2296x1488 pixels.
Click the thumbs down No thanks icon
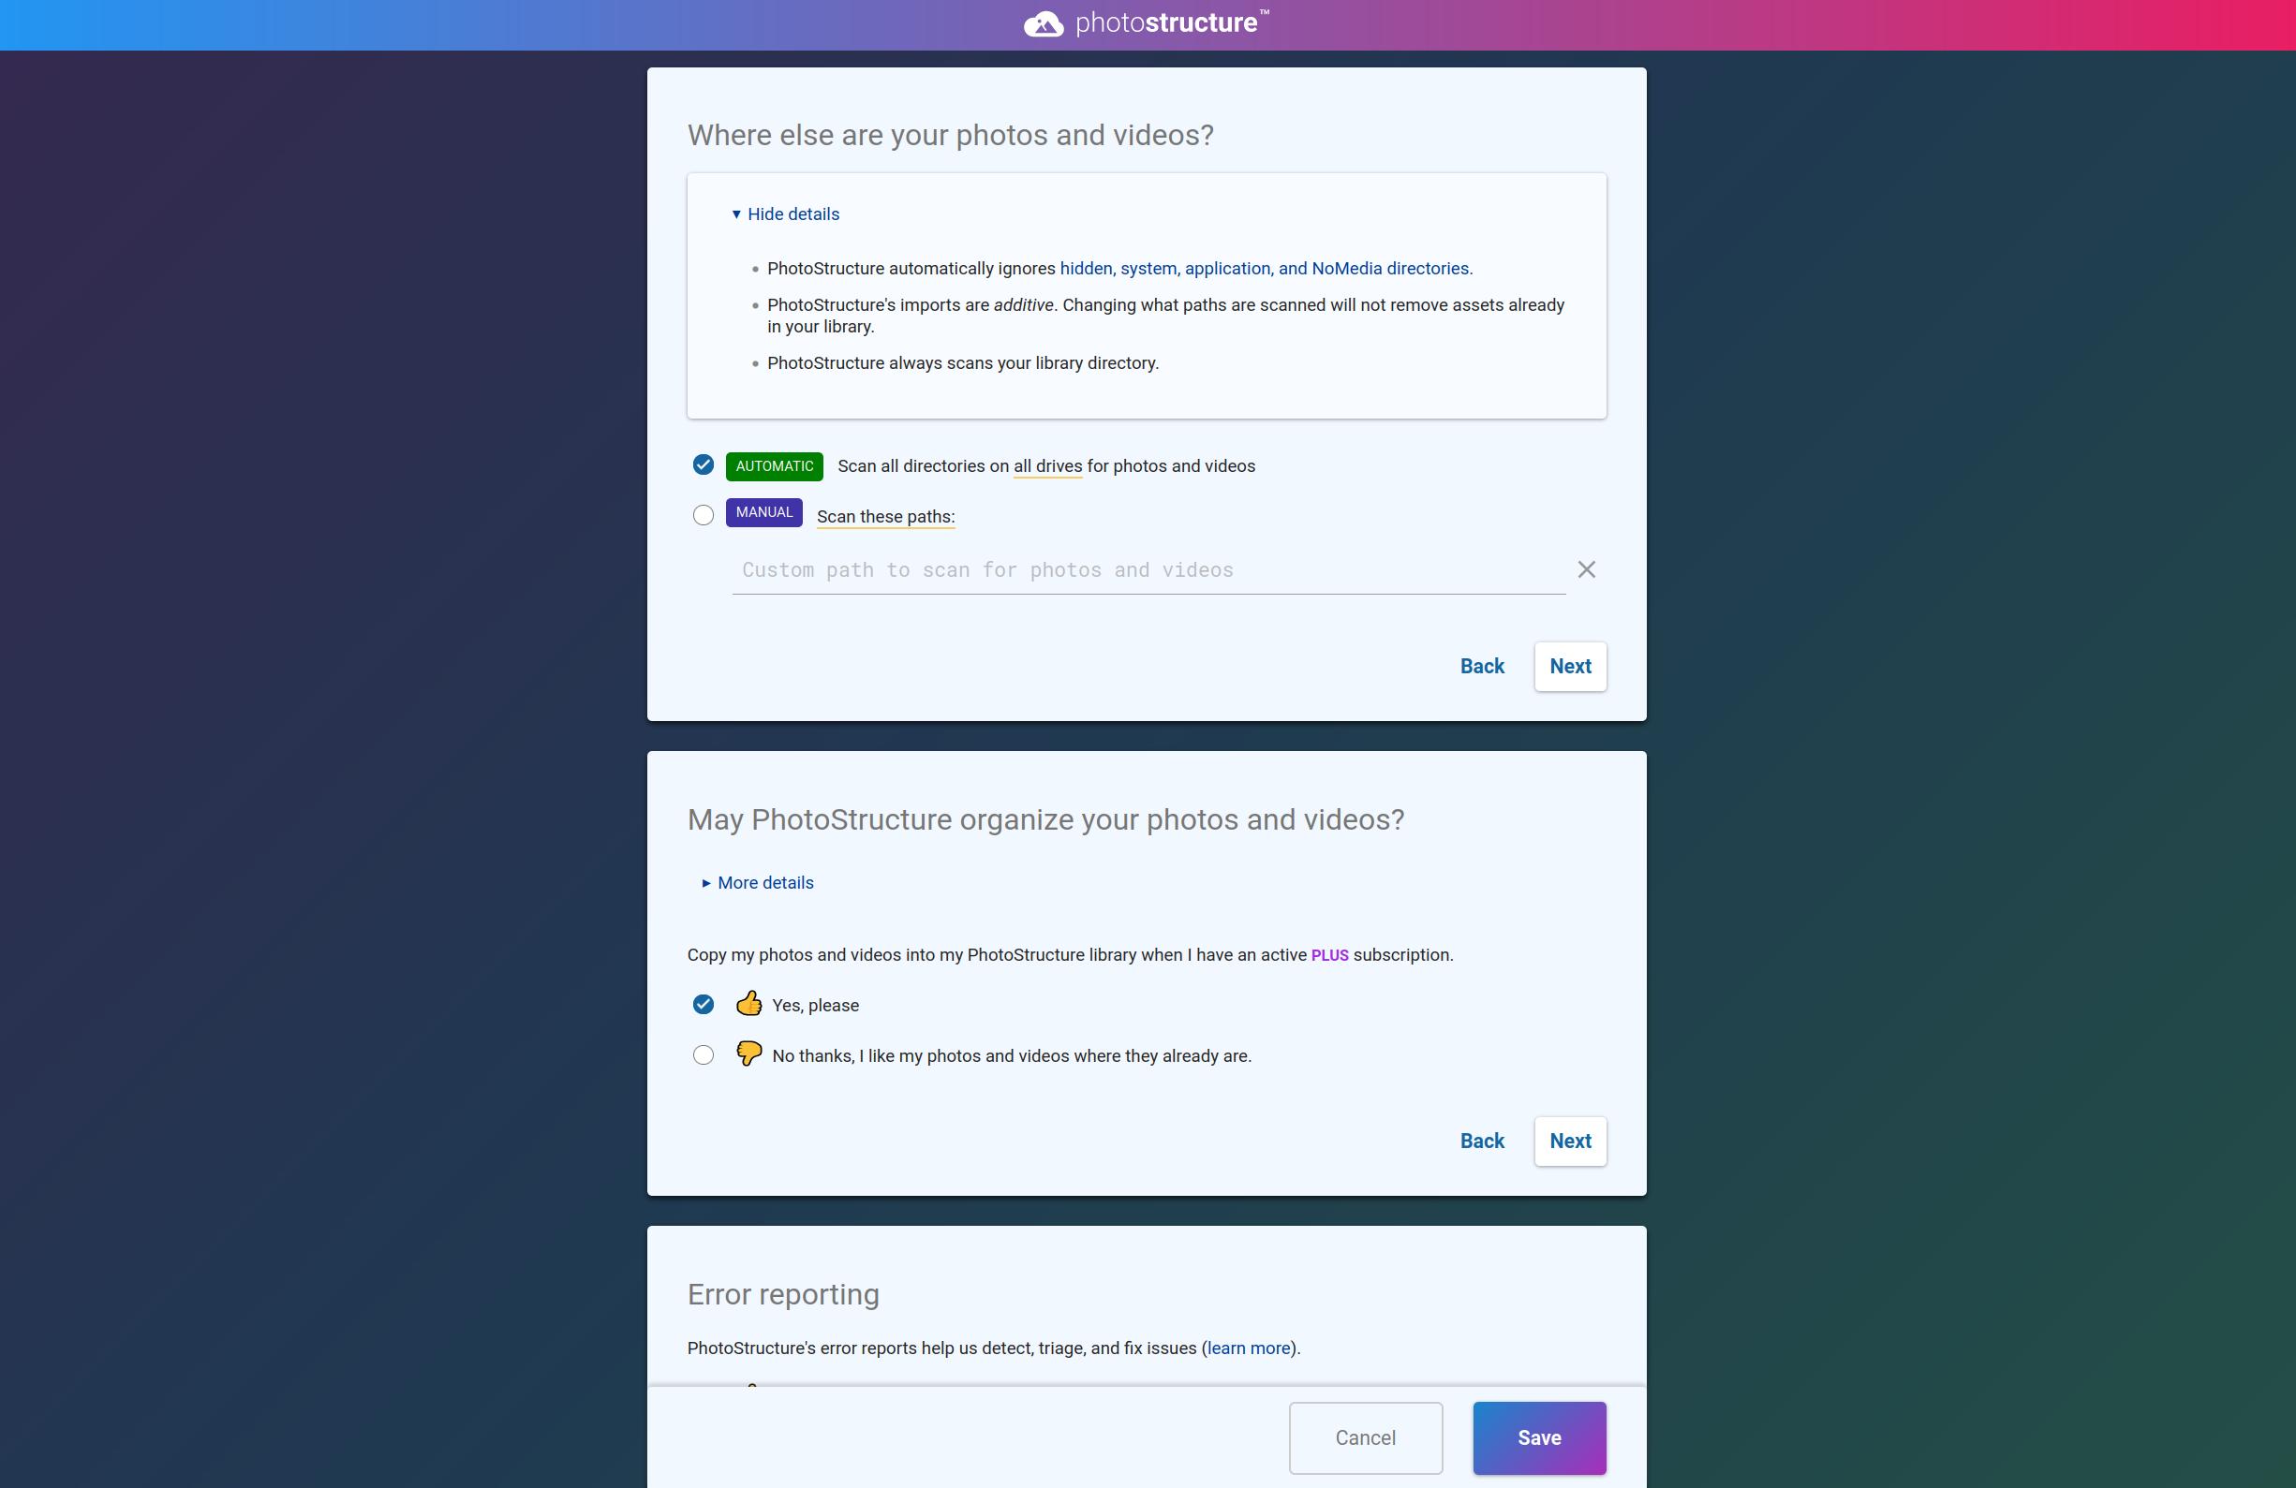(749, 1054)
